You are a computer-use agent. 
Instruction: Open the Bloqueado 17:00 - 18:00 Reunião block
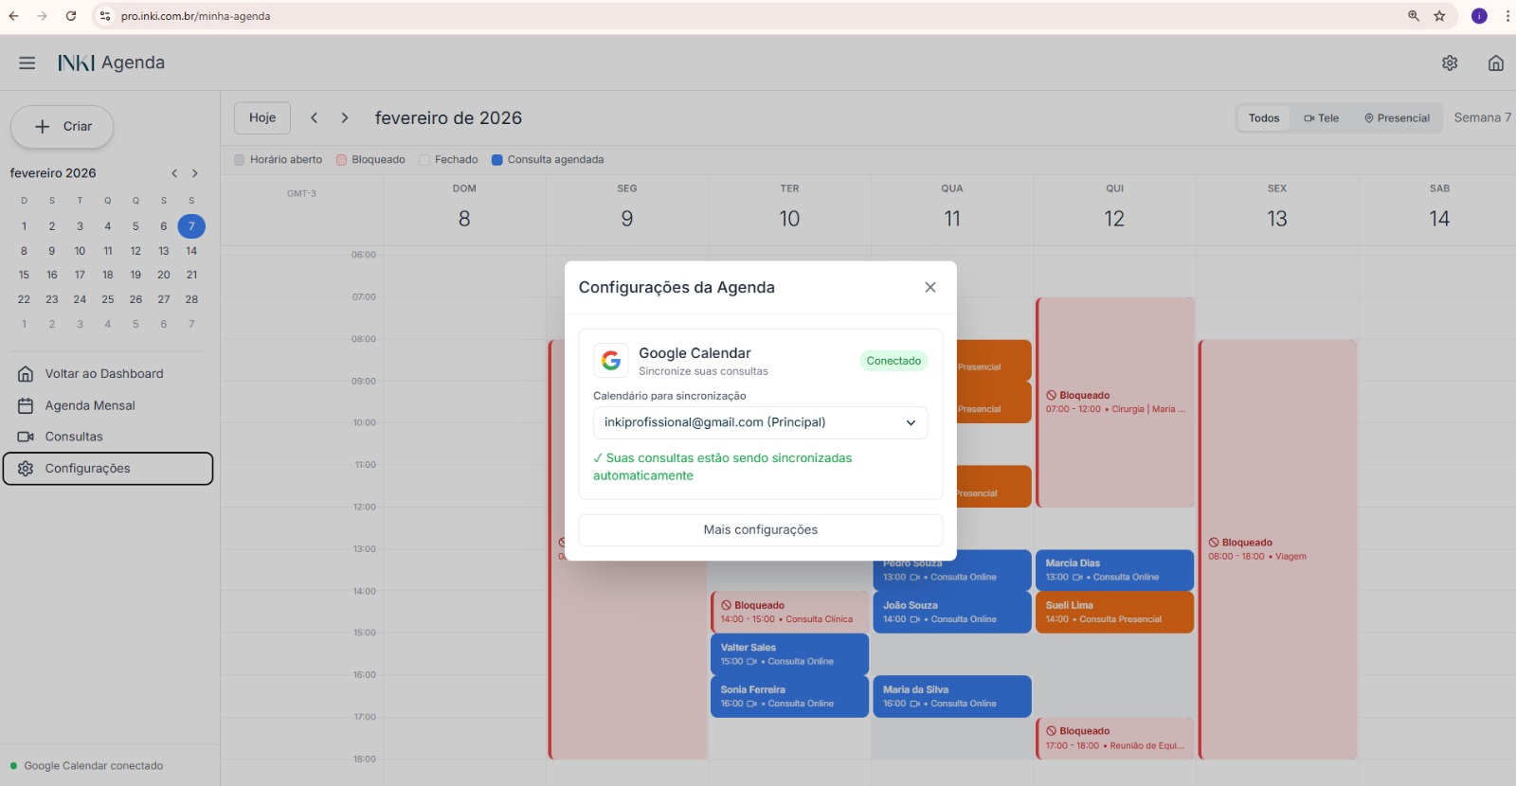1114,738
